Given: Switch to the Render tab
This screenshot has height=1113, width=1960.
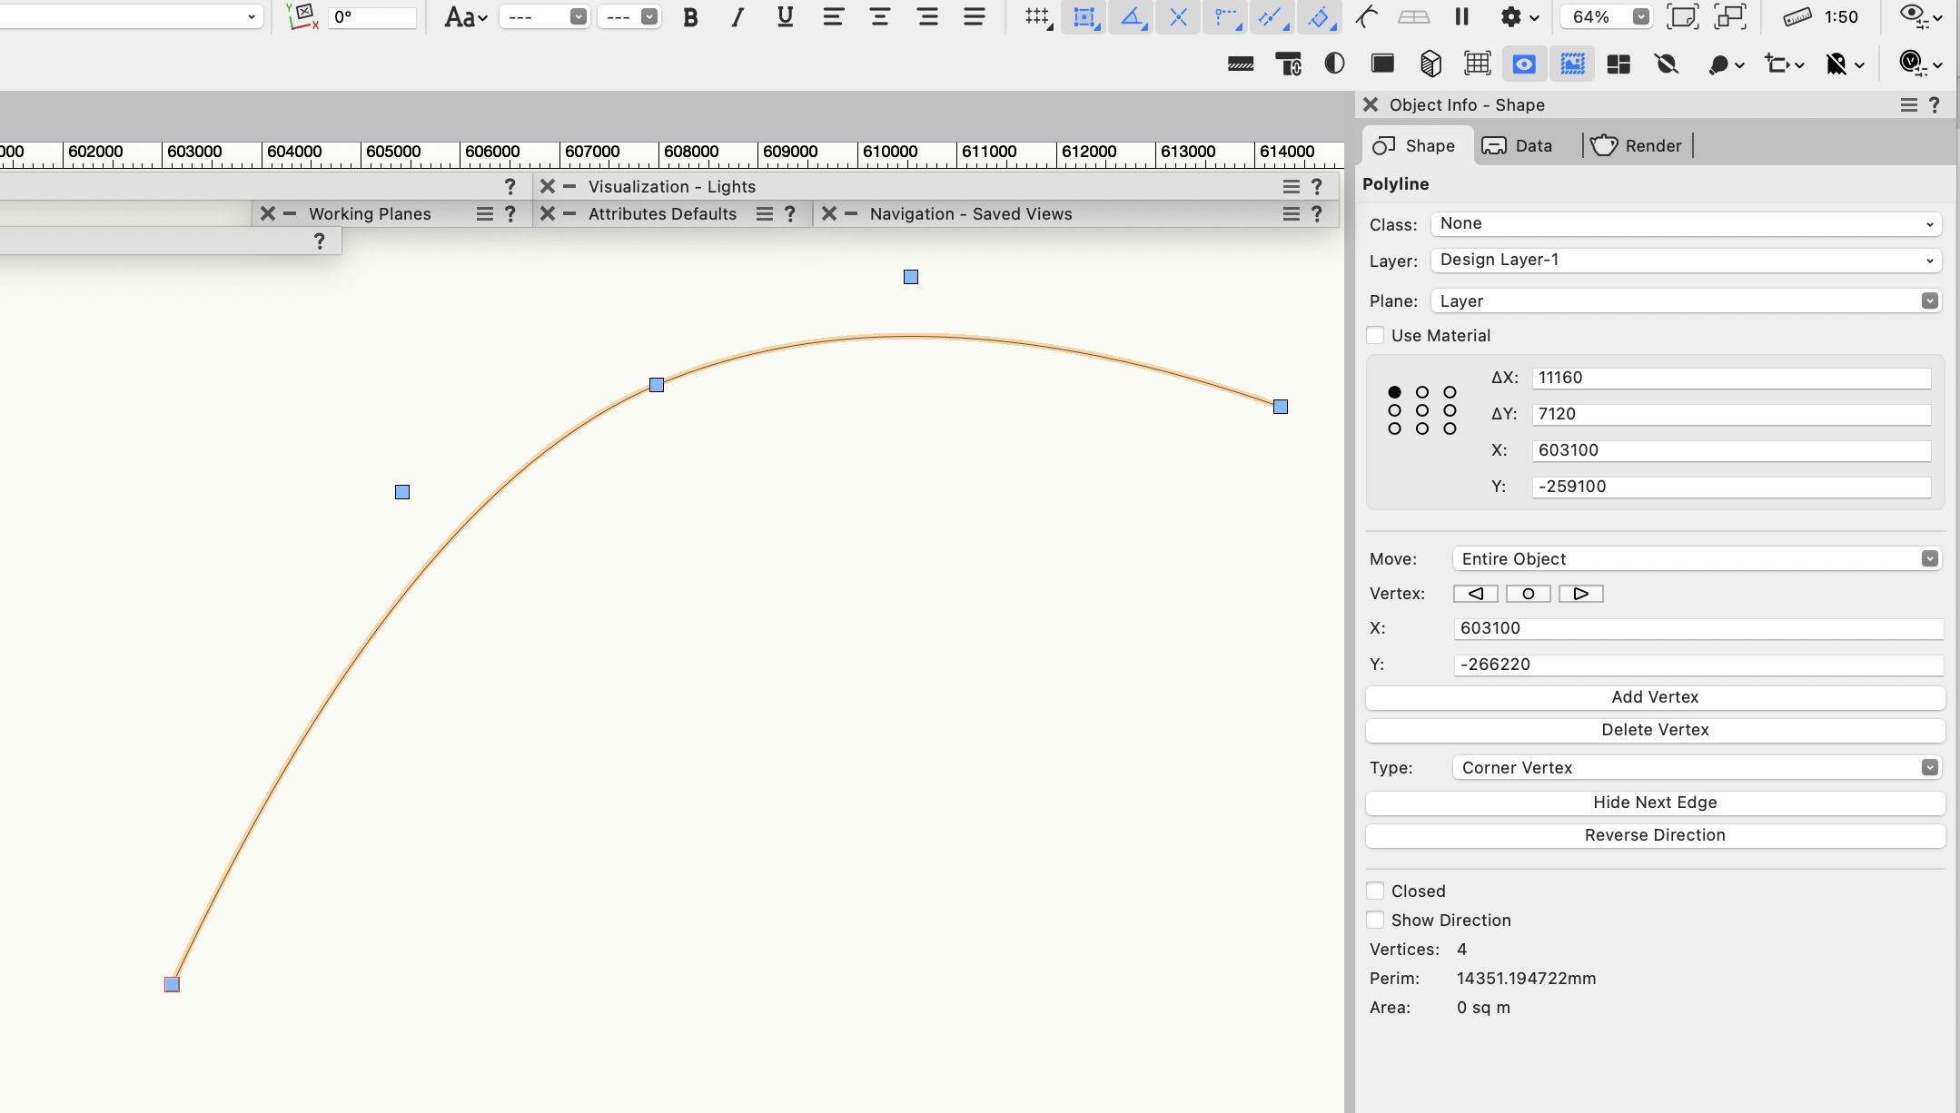Looking at the screenshot, I should (1637, 145).
